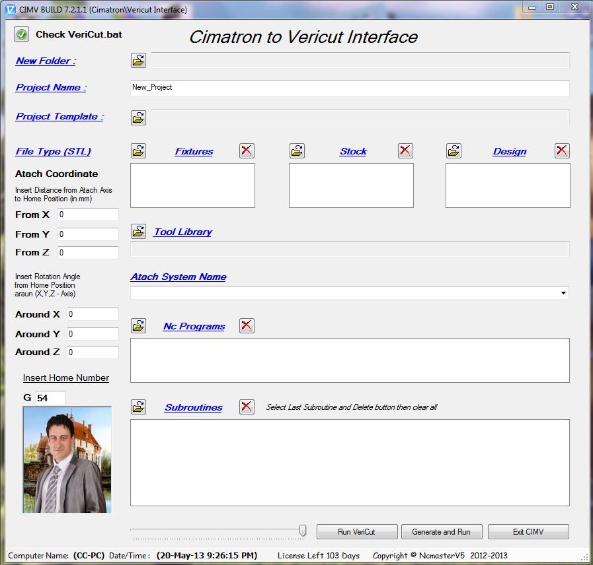Click the License Left 103 Days text
593x565 pixels.
[319, 556]
